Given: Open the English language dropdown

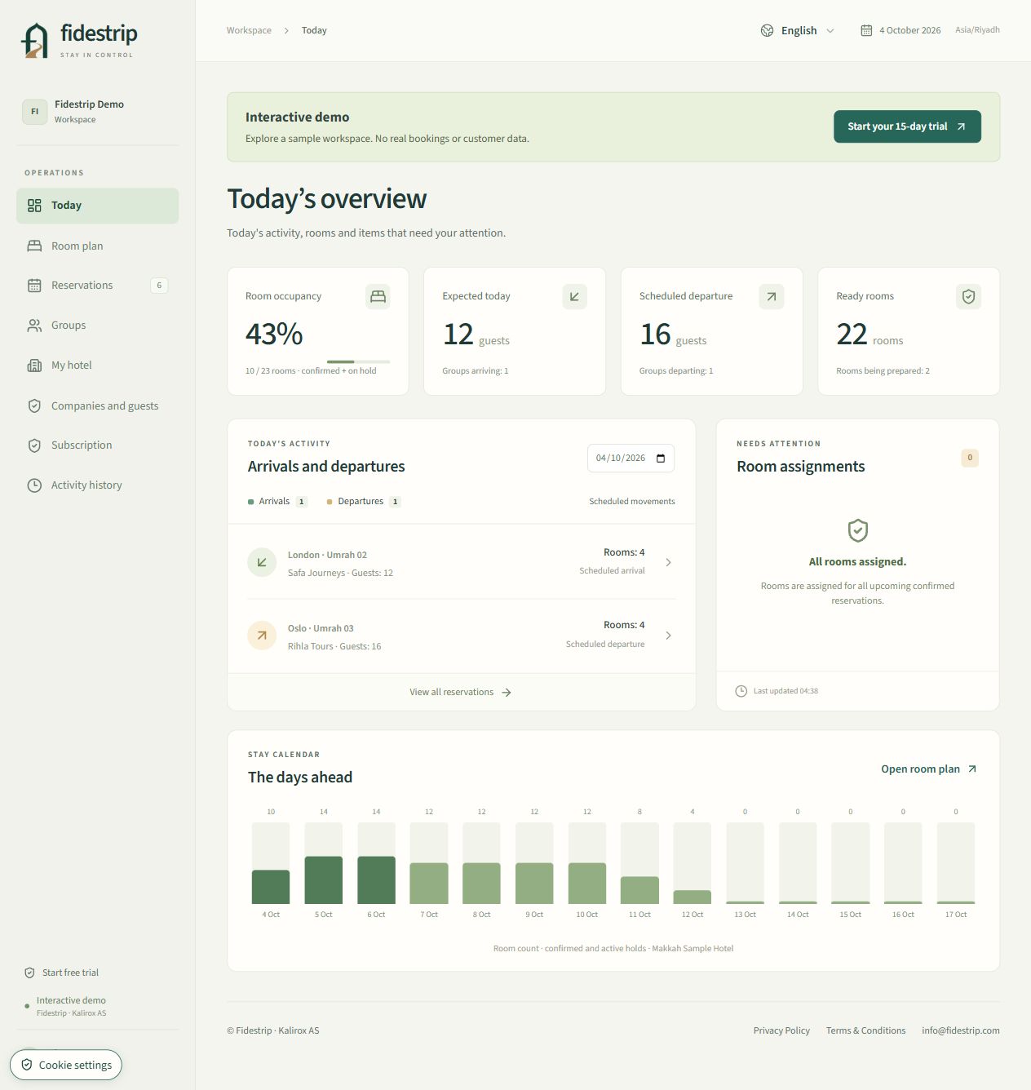Looking at the screenshot, I should pyautogui.click(x=798, y=30).
